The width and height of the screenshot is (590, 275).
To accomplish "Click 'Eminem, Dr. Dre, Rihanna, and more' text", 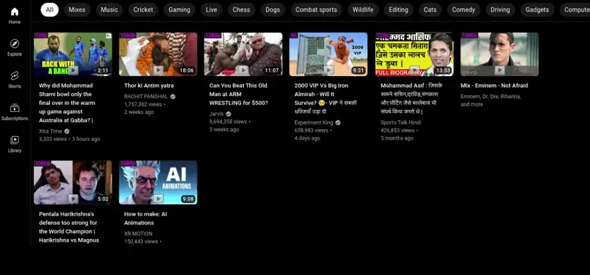I will [x=491, y=100].
